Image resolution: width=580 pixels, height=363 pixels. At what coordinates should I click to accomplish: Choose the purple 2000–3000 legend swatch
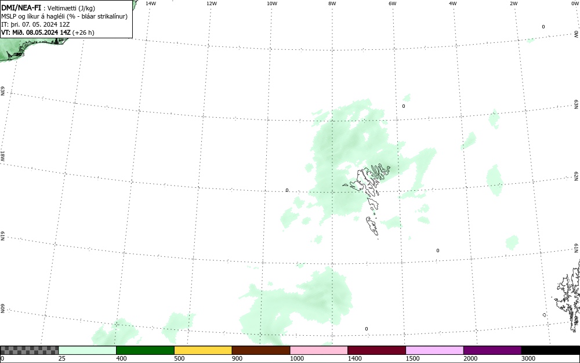click(492, 350)
